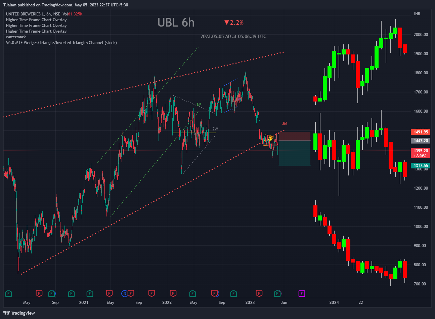
Task: Click the green earnings marker just left of Sep 2020
Action: pyautogui.click(x=51, y=294)
